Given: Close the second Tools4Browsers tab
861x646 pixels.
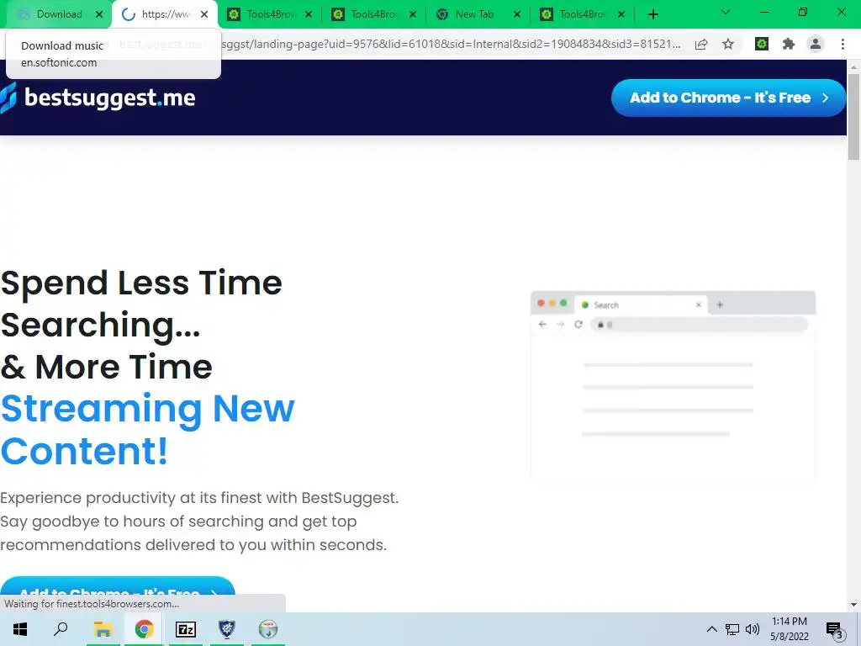Looking at the screenshot, I should 413,14.
